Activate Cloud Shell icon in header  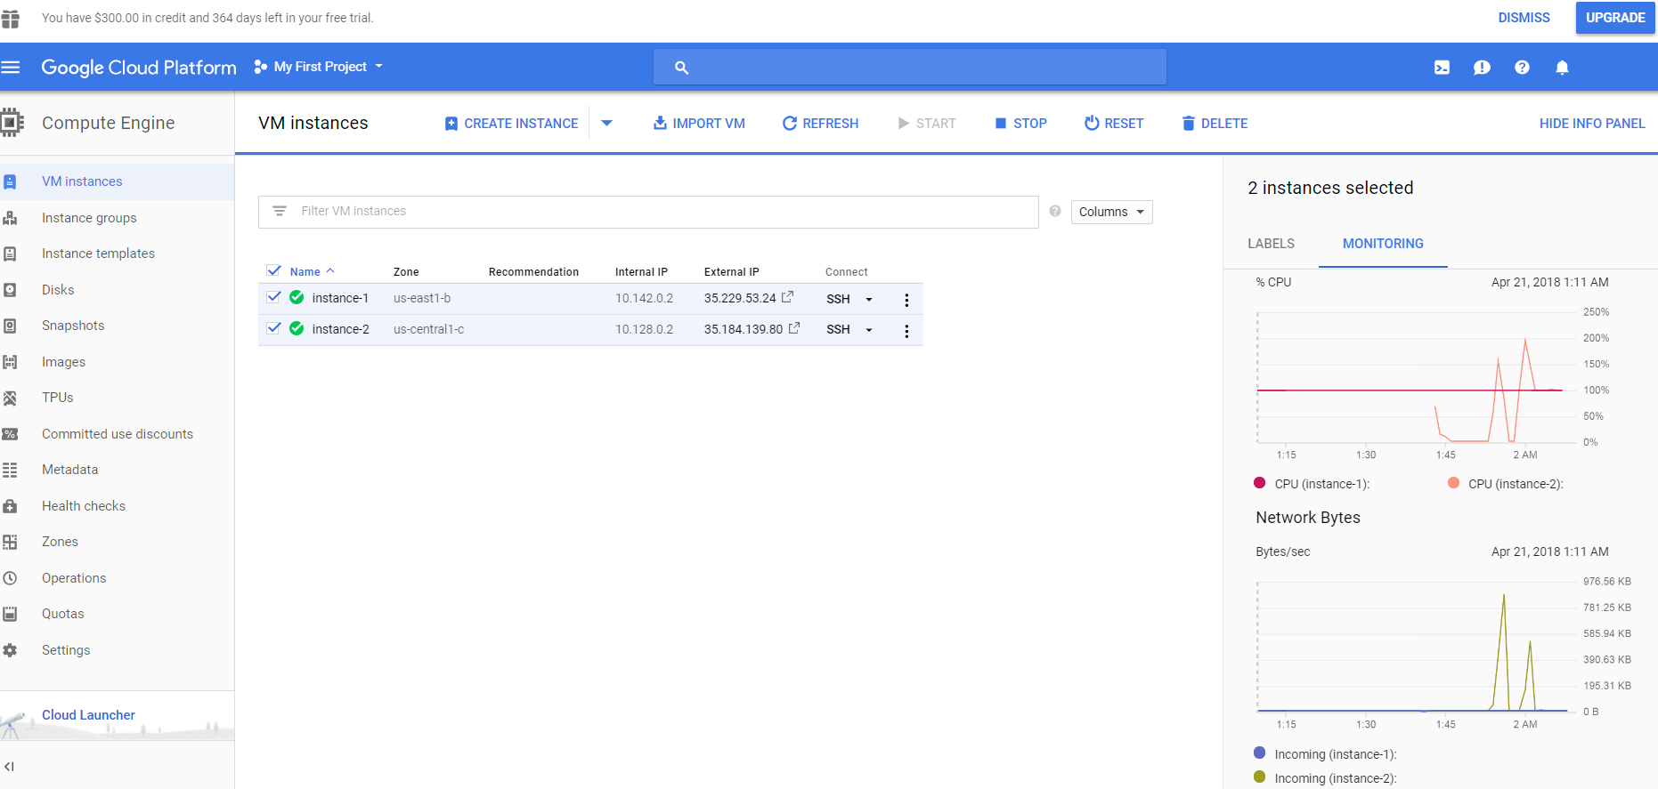point(1442,68)
